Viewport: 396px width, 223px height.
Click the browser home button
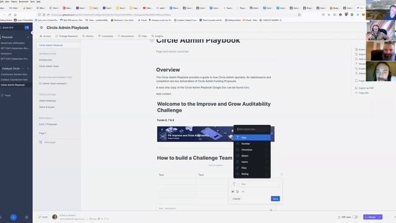tap(15, 15)
